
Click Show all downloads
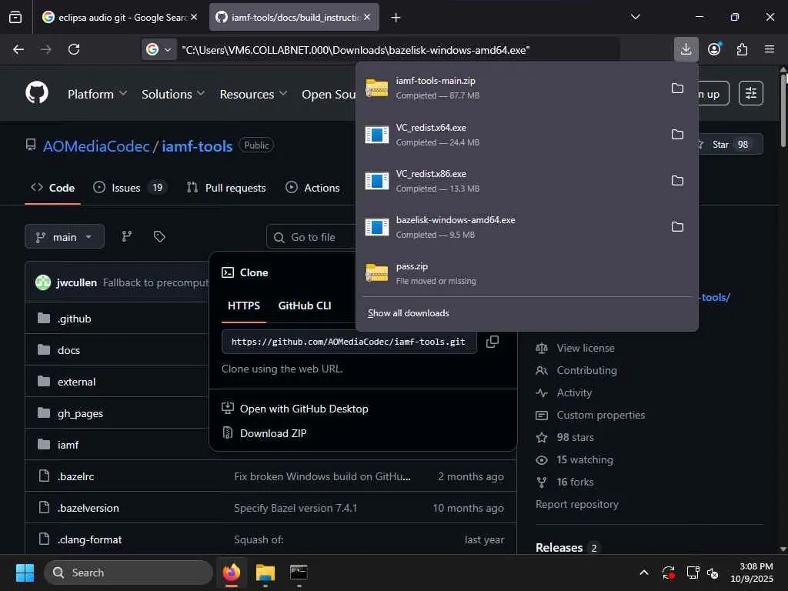408,313
